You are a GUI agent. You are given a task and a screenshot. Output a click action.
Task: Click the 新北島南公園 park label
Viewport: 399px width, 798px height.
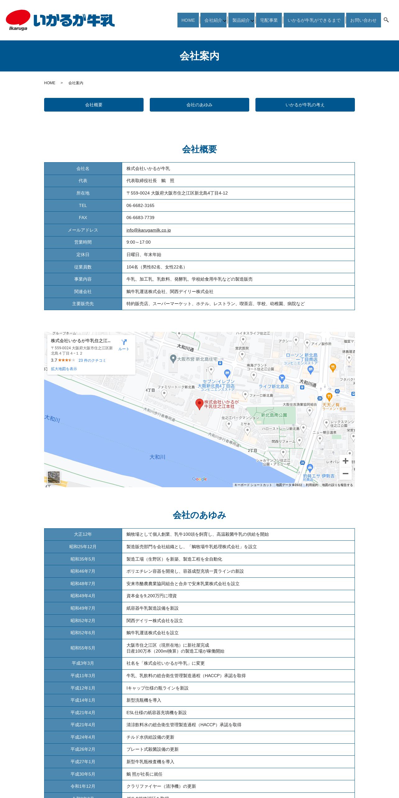(274, 415)
